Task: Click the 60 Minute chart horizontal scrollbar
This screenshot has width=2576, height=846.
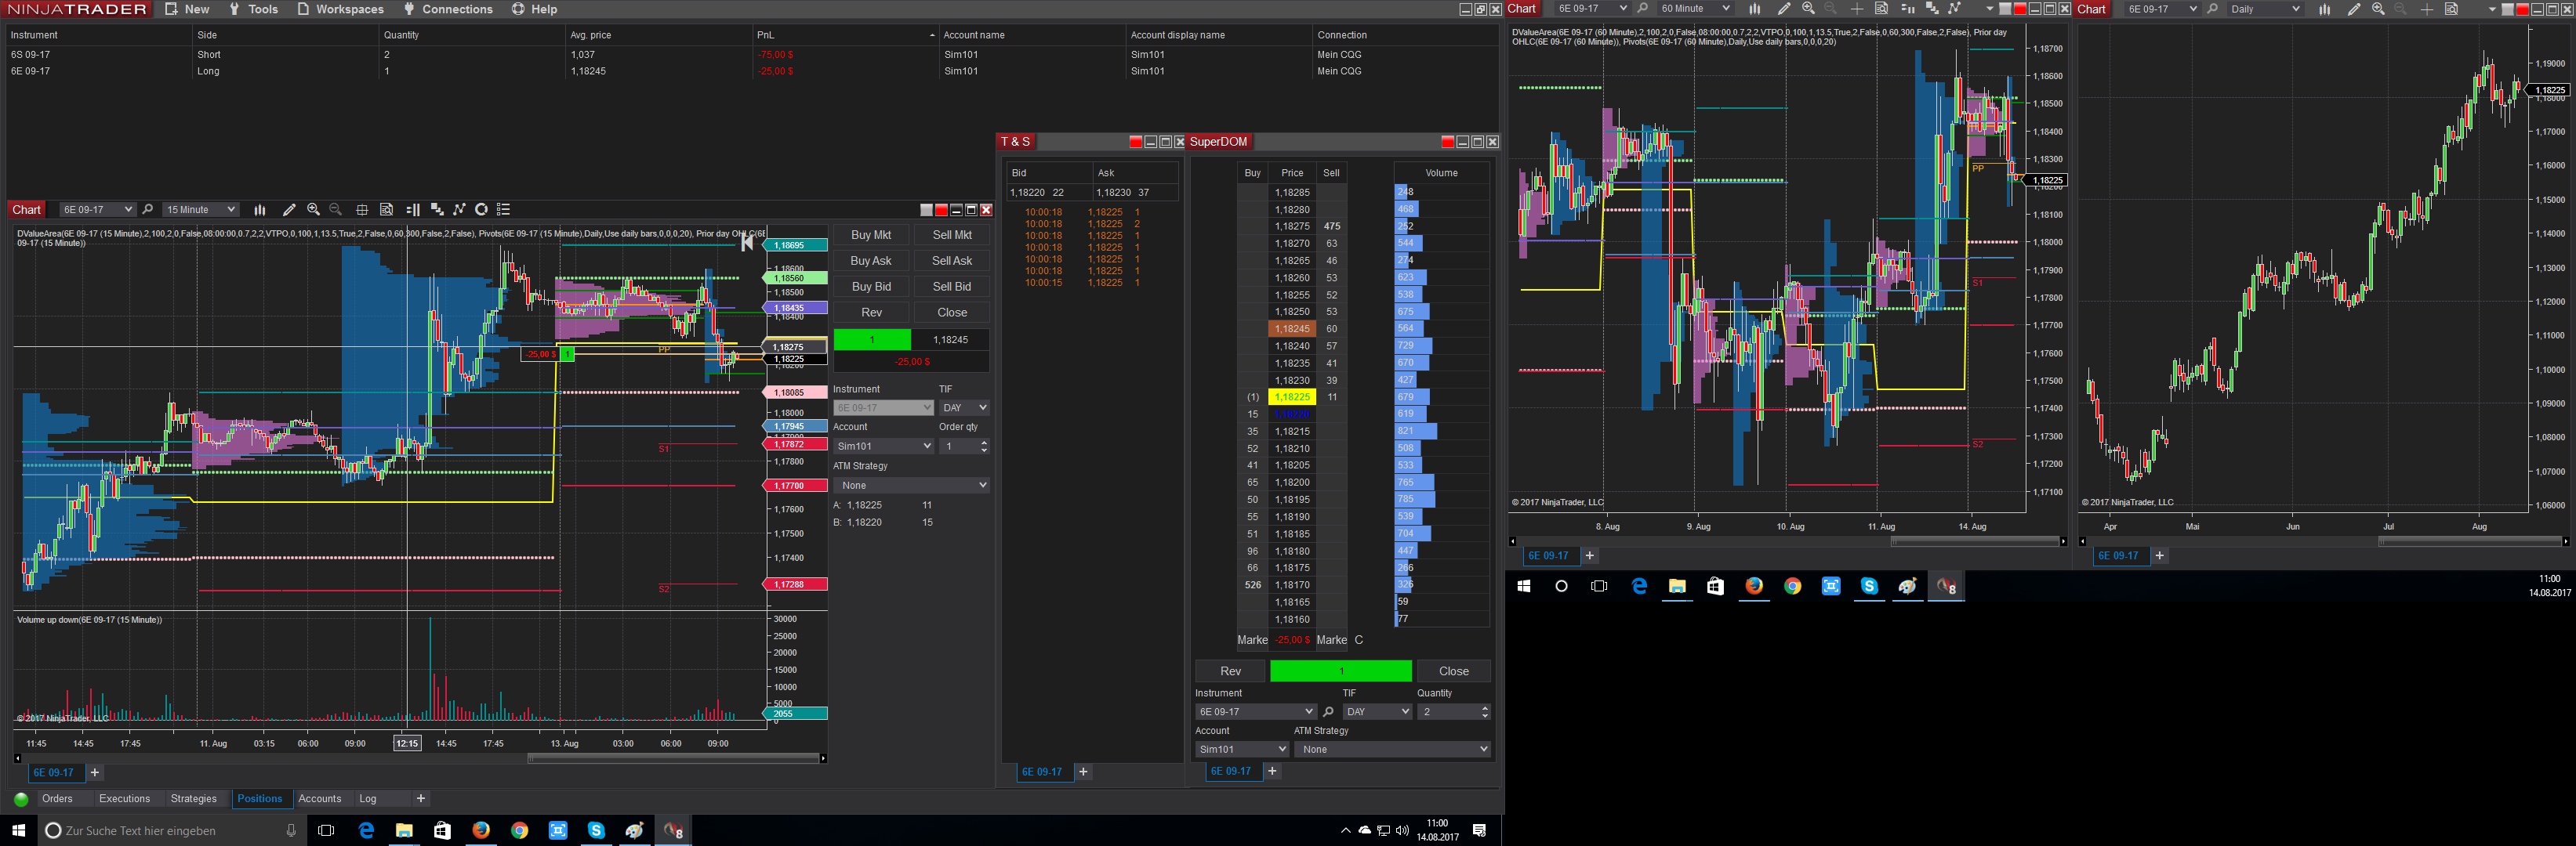Action: pyautogui.click(x=1976, y=541)
